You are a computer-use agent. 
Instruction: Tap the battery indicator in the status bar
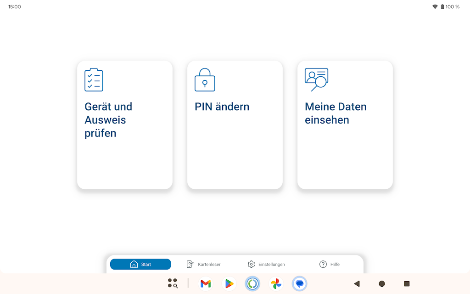(442, 7)
